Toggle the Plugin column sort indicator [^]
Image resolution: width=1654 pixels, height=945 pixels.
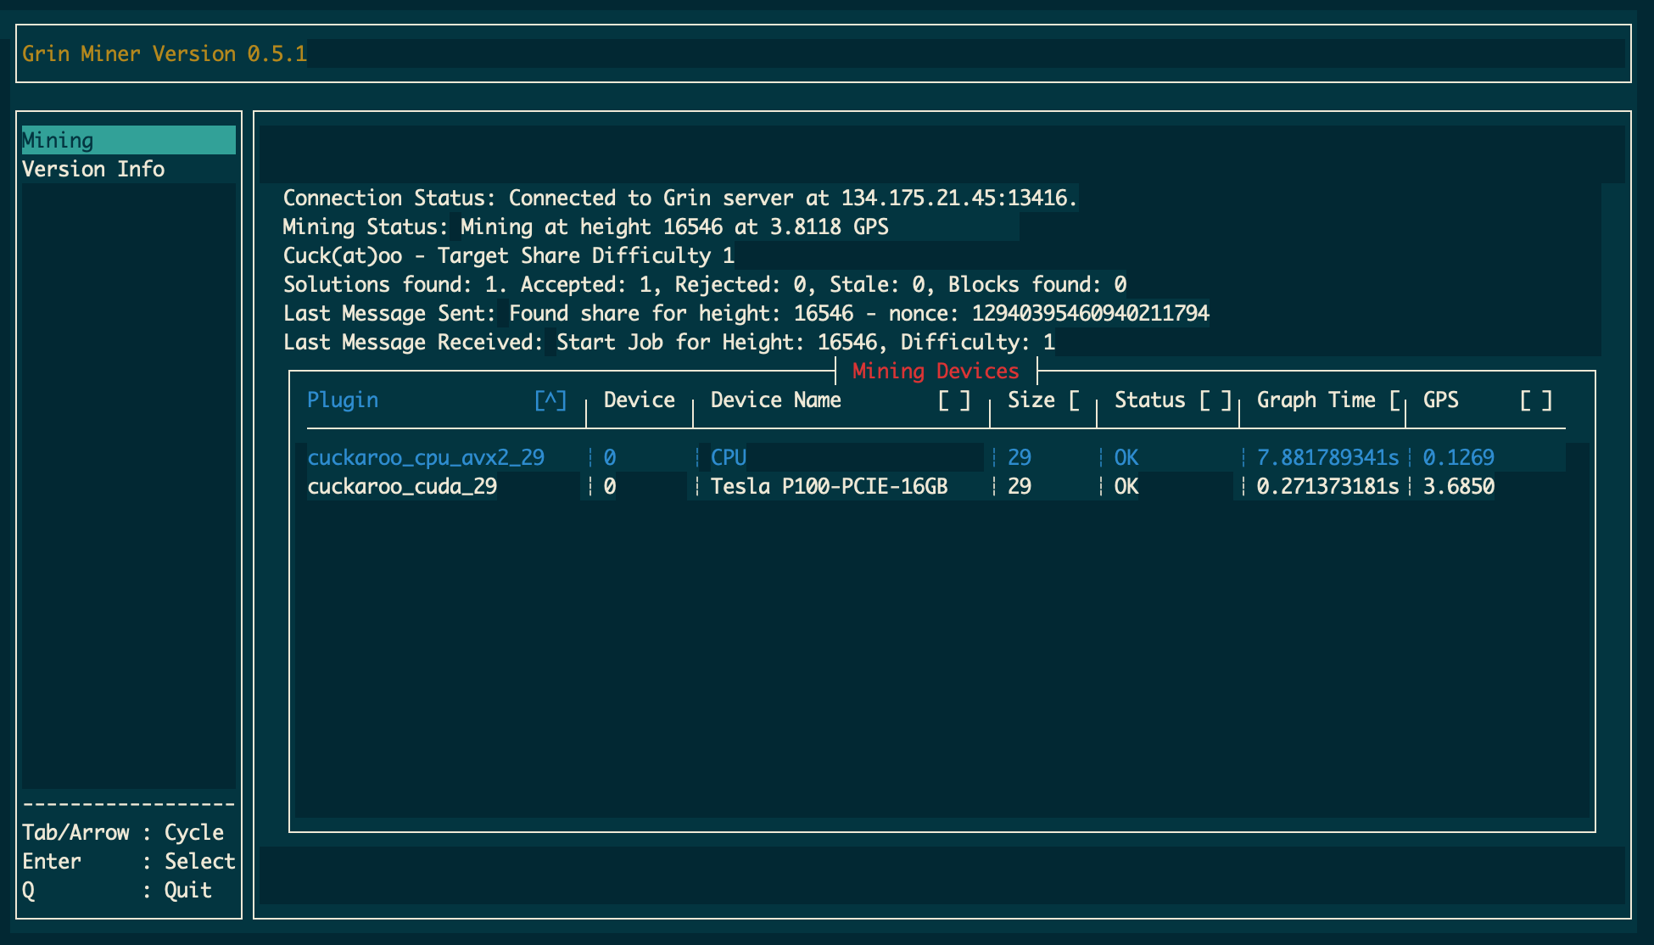550,400
